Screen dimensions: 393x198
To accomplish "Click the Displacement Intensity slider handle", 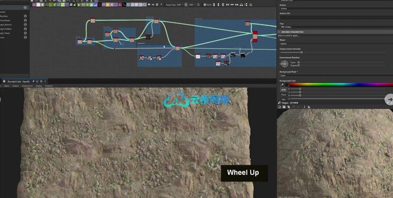I will click(x=301, y=52).
